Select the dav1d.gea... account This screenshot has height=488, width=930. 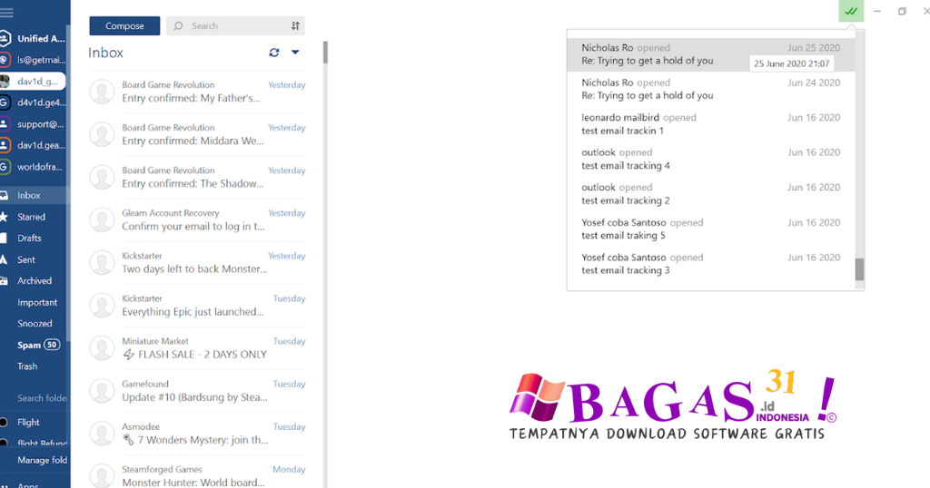(x=33, y=145)
